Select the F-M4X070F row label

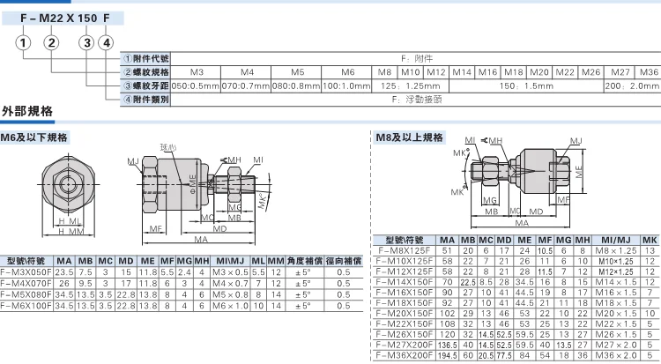pos(26,284)
